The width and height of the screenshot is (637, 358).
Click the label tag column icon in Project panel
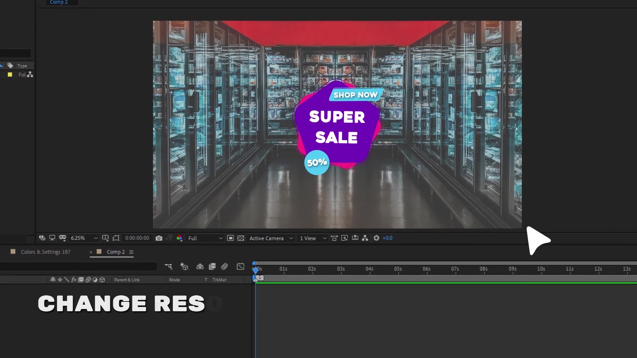(x=10, y=66)
